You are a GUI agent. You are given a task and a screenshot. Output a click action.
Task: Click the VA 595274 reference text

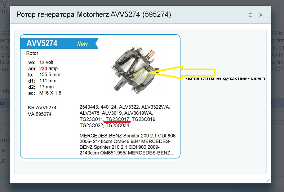(x=40, y=114)
